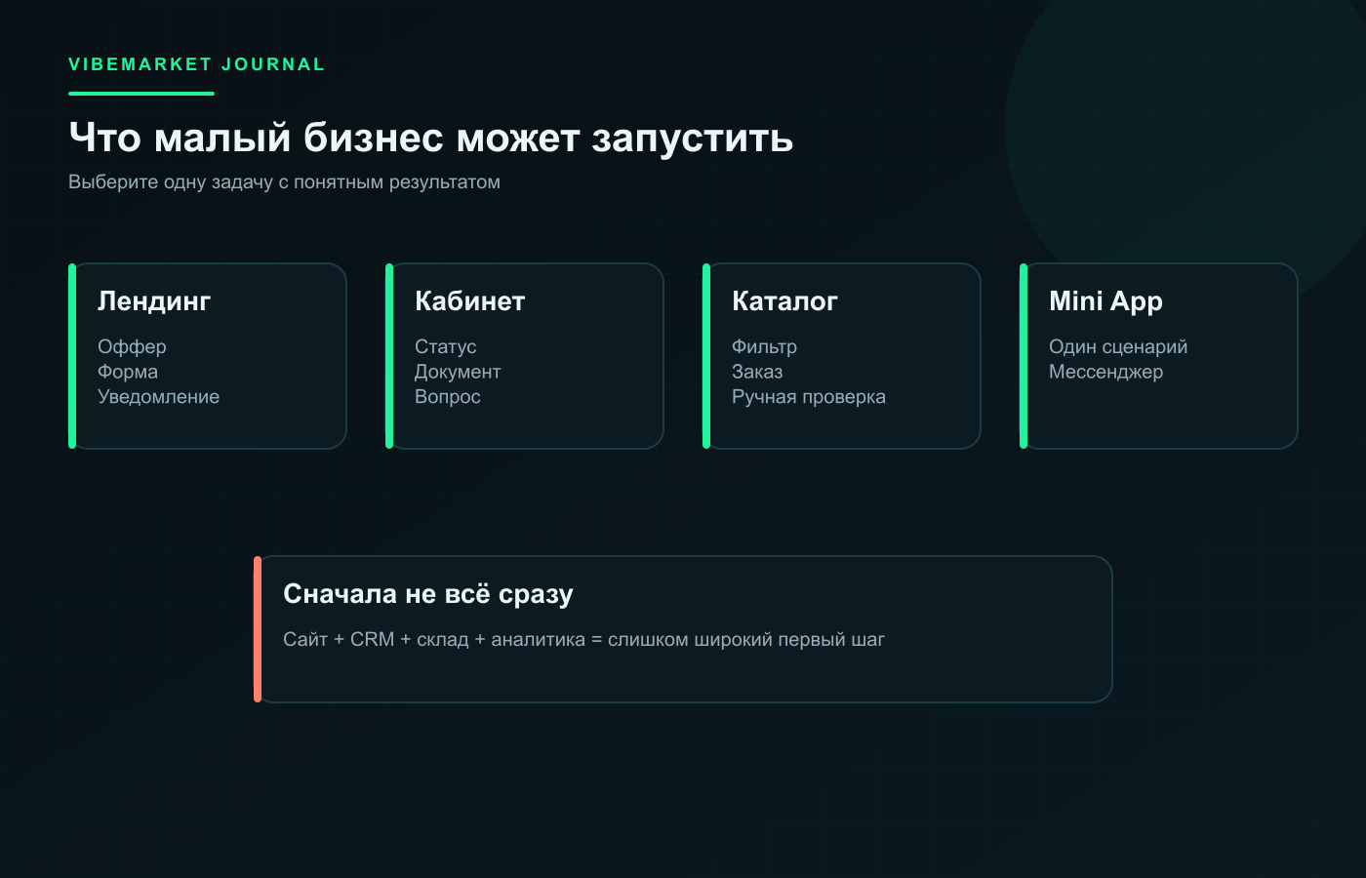
Task: Click 'Форма' in the Лендинг card
Action: click(x=128, y=372)
